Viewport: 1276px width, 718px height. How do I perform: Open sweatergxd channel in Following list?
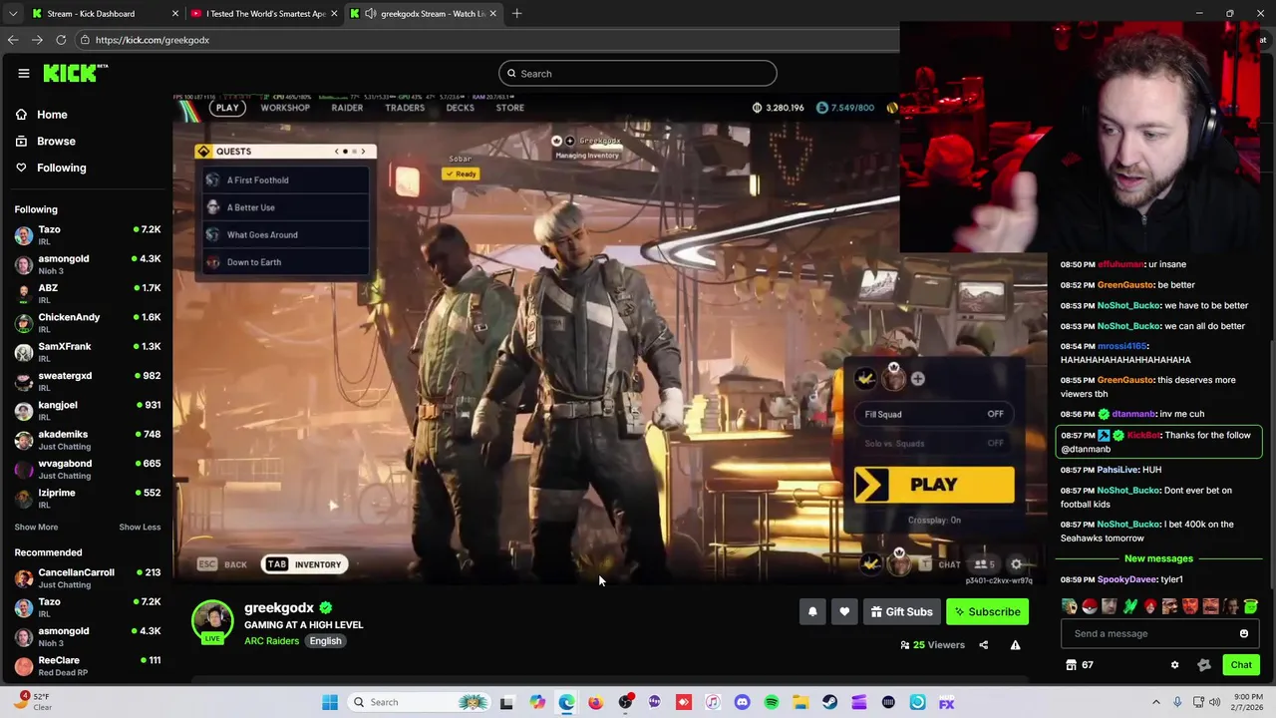88,381
